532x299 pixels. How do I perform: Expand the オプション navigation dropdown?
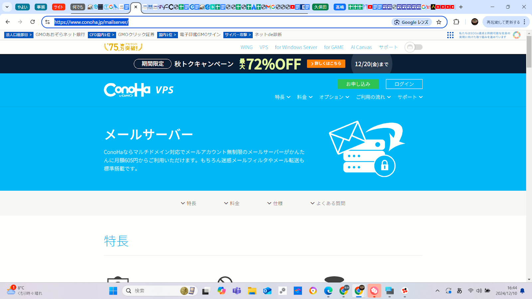pos(334,97)
